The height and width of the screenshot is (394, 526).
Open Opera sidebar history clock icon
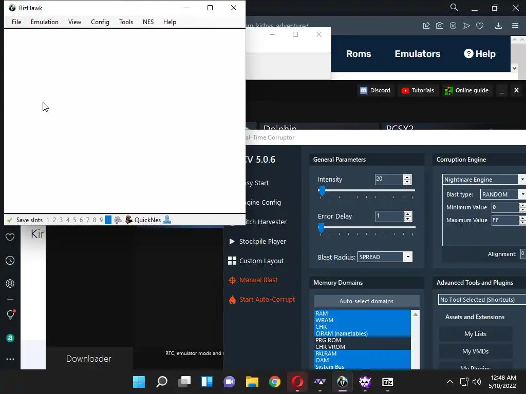pyautogui.click(x=10, y=260)
